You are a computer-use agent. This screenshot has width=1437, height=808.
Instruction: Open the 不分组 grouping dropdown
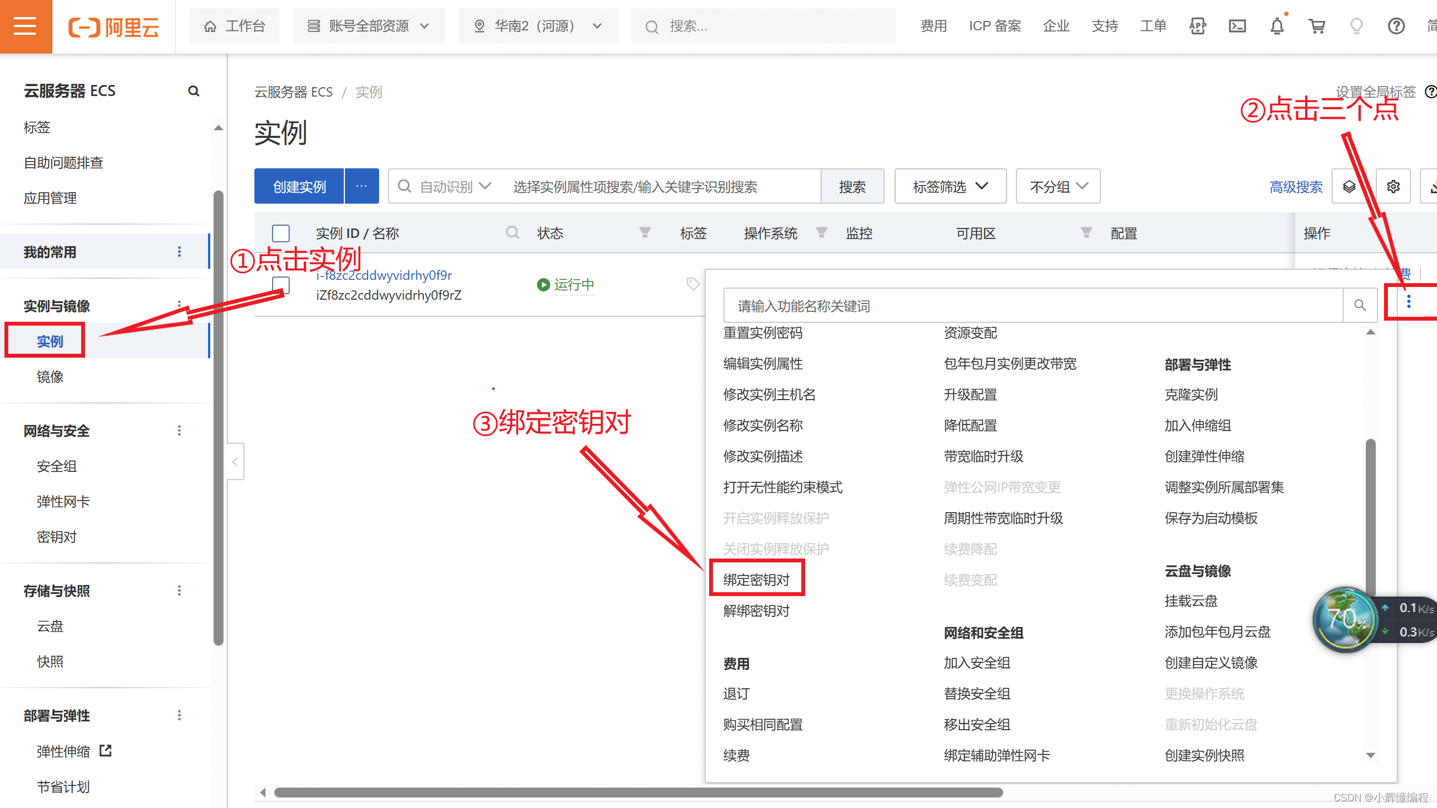[x=1058, y=187]
